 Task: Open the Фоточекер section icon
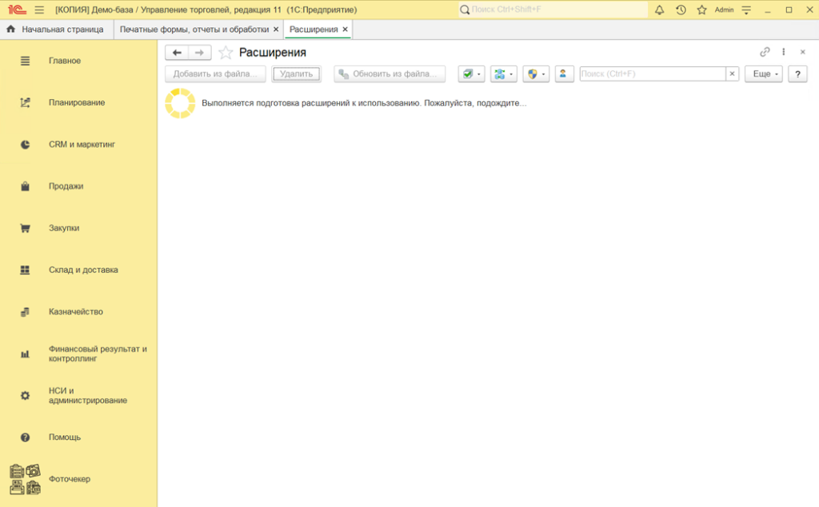click(x=25, y=479)
